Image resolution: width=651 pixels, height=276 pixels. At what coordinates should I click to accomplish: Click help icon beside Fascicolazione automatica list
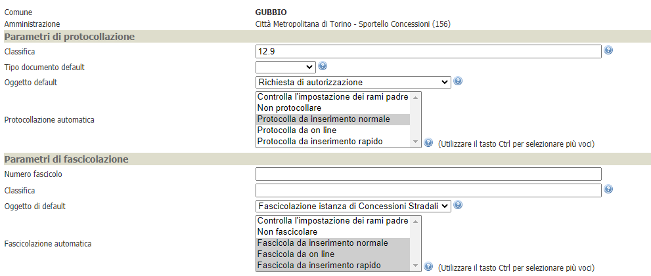(428, 266)
